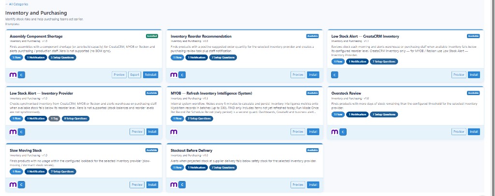
Task: Click the Inventory Reorder Recommendation title
Action: pyautogui.click(x=201, y=36)
